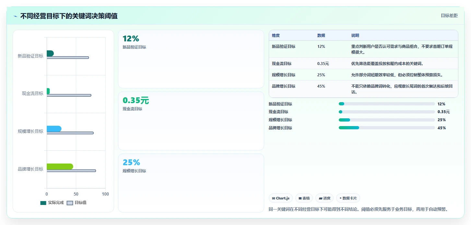Click the 品牌增长目标 axis label in chart

[x=30, y=169]
